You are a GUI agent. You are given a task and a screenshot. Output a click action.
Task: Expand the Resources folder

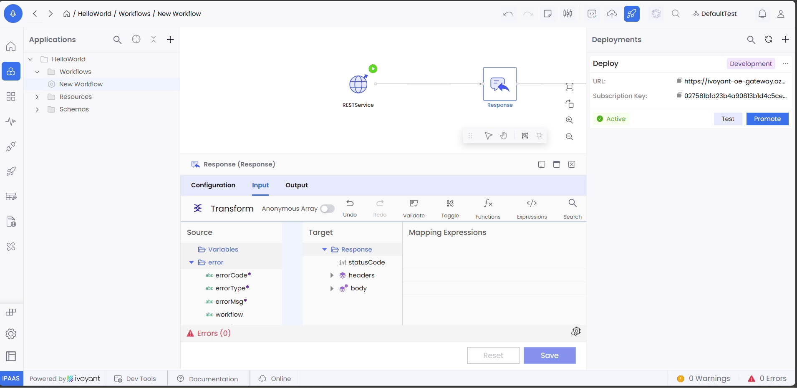(x=37, y=97)
